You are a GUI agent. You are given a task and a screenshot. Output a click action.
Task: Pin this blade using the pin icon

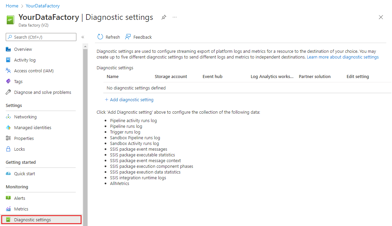point(164,17)
